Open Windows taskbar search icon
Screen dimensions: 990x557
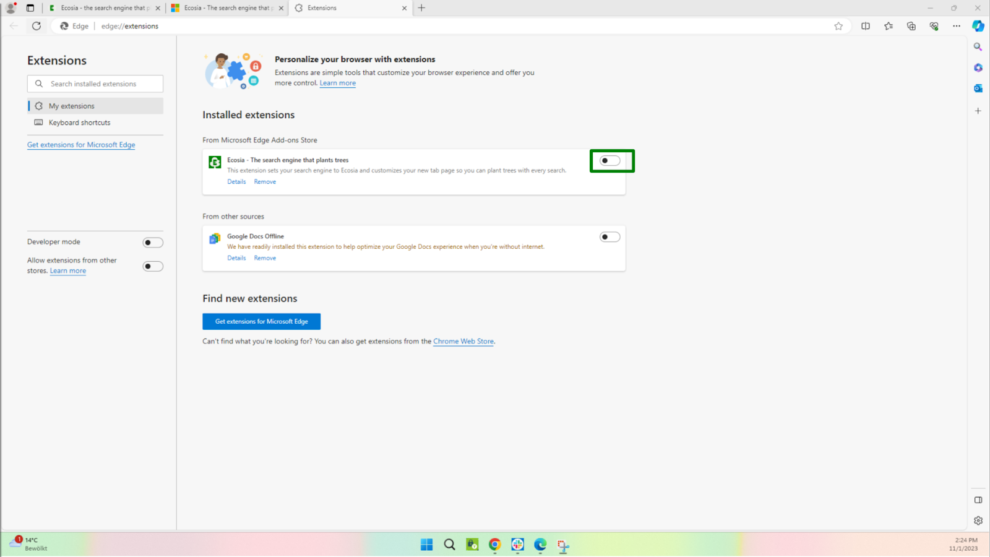(x=450, y=545)
